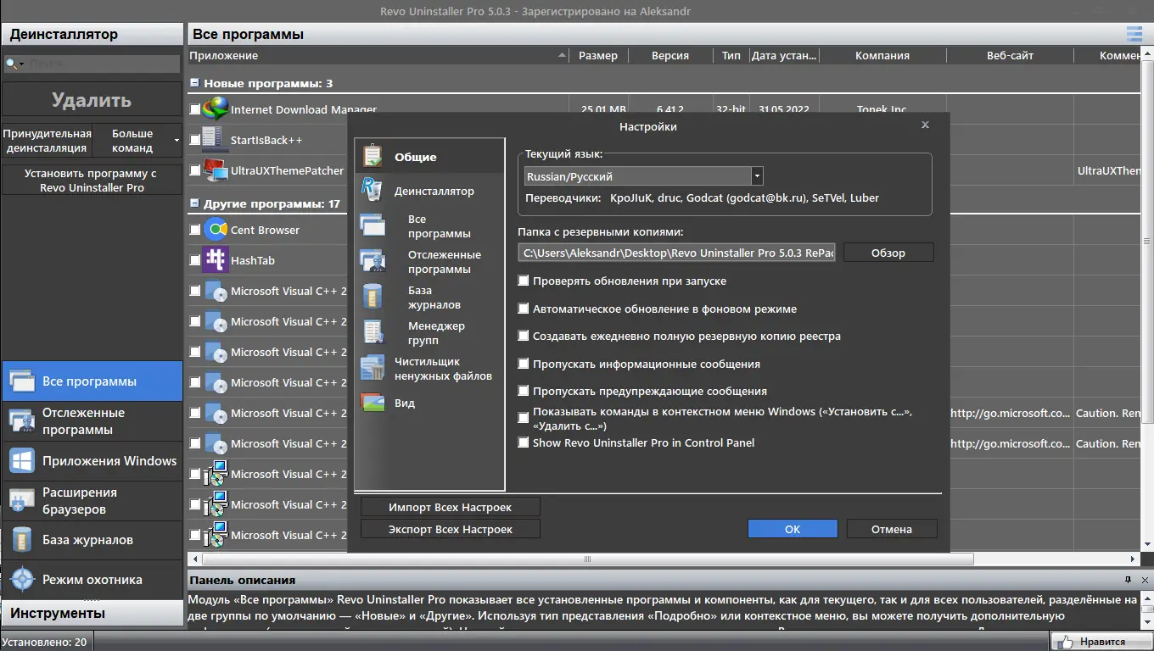Click Импорт Всех Настроек button

pyautogui.click(x=451, y=507)
